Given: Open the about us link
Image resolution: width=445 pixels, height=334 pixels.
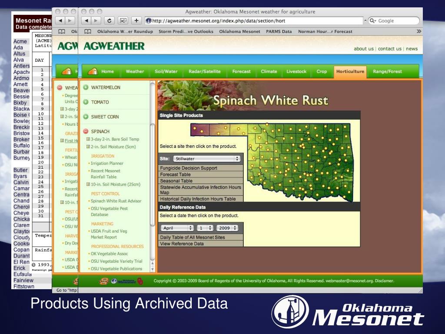Looking at the screenshot, I should point(364,49).
